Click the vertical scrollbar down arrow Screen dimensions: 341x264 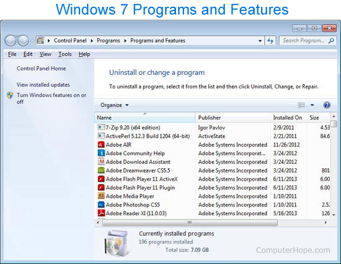(x=334, y=215)
